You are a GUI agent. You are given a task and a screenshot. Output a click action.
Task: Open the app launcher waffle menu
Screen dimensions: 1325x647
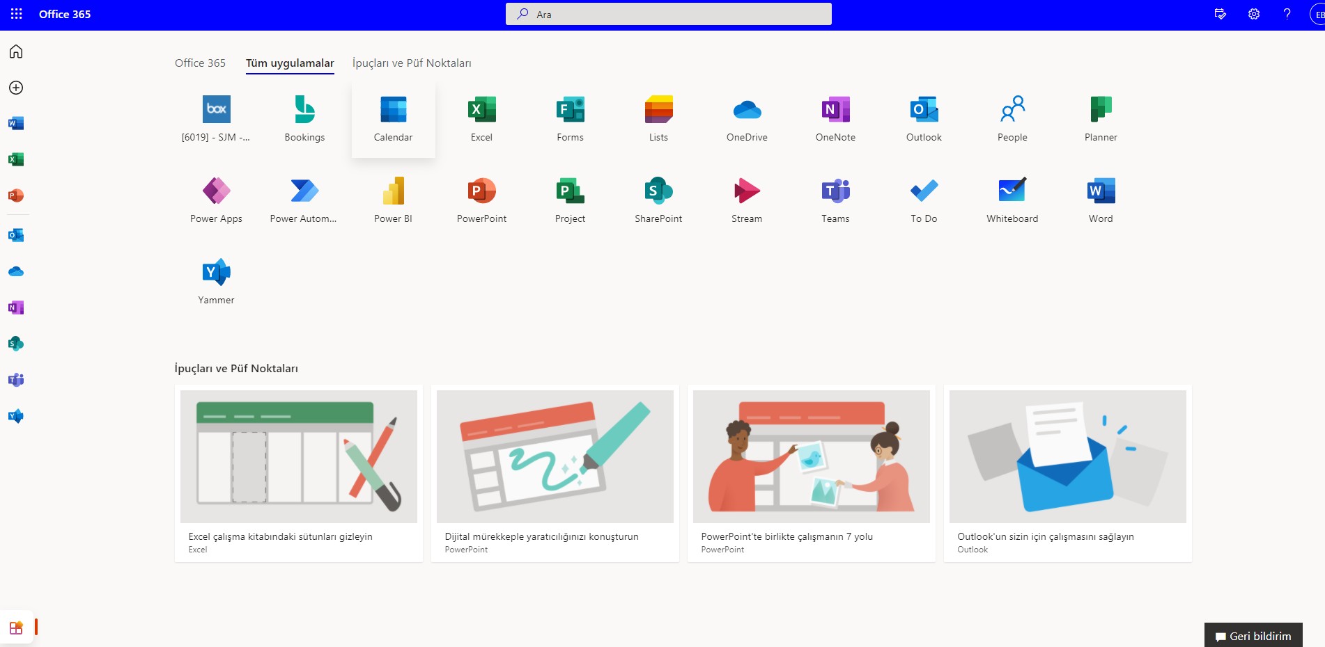click(17, 14)
